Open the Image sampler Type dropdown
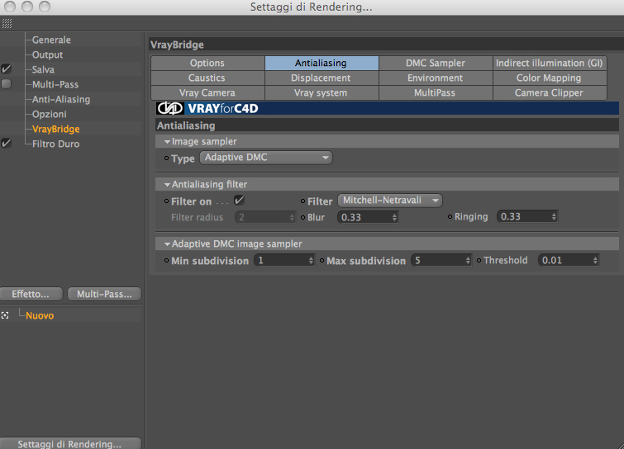 (266, 158)
